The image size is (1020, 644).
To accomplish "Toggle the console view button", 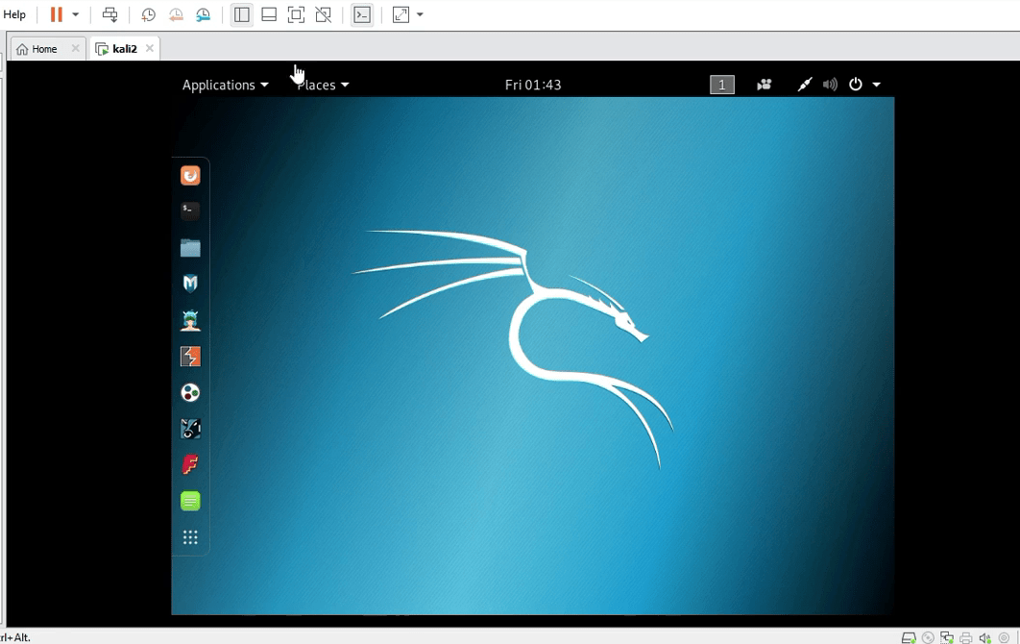I will (x=362, y=14).
